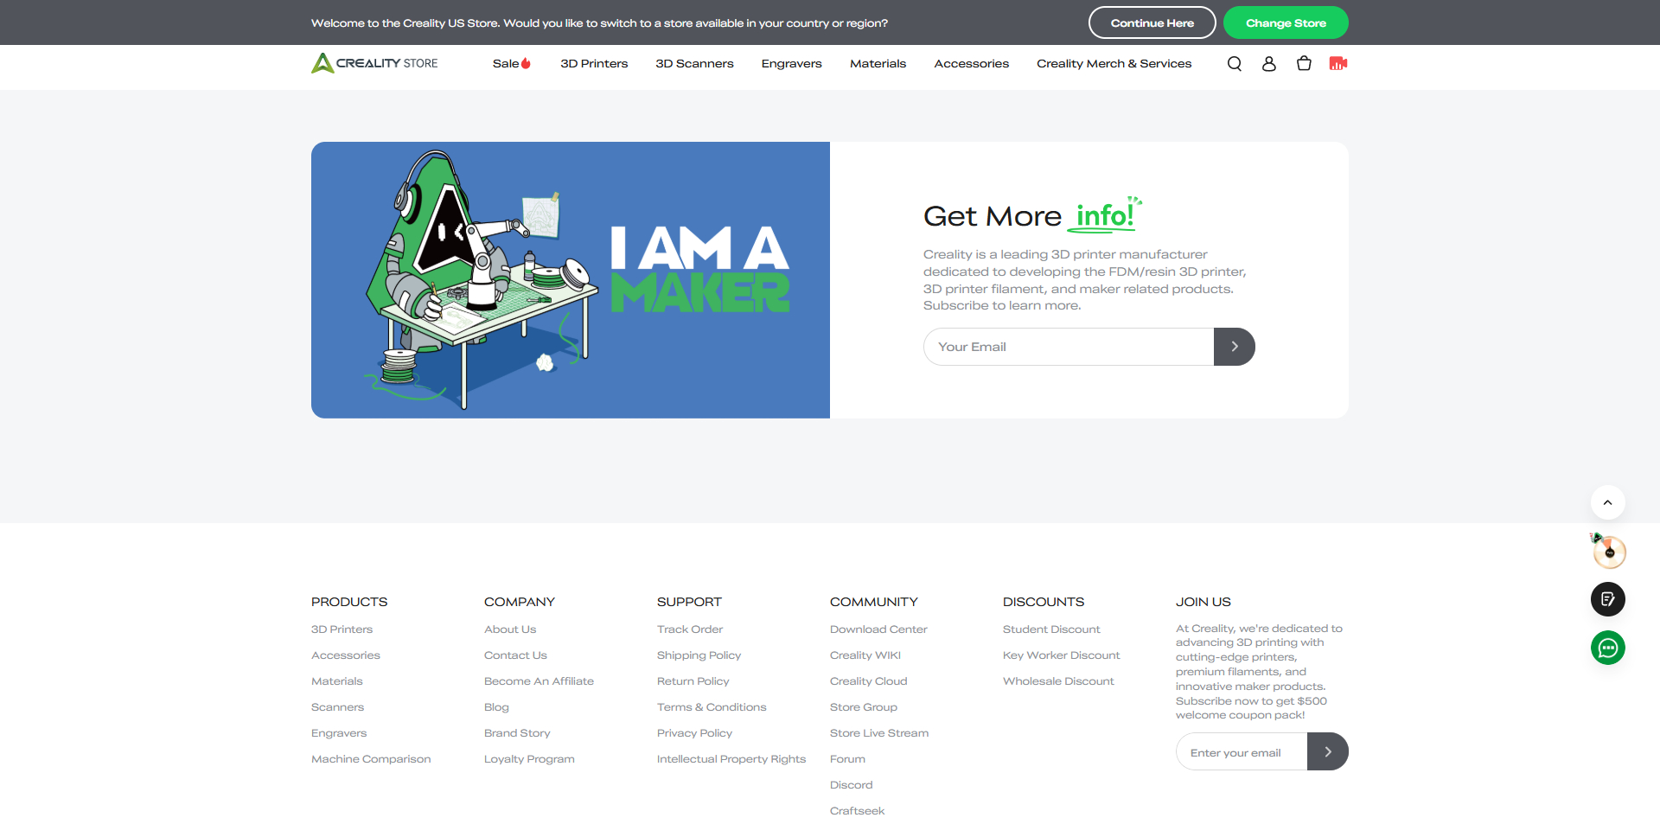Open the Loyalty Program link
Viewport: 1660px width, 824px height.
coord(529,759)
